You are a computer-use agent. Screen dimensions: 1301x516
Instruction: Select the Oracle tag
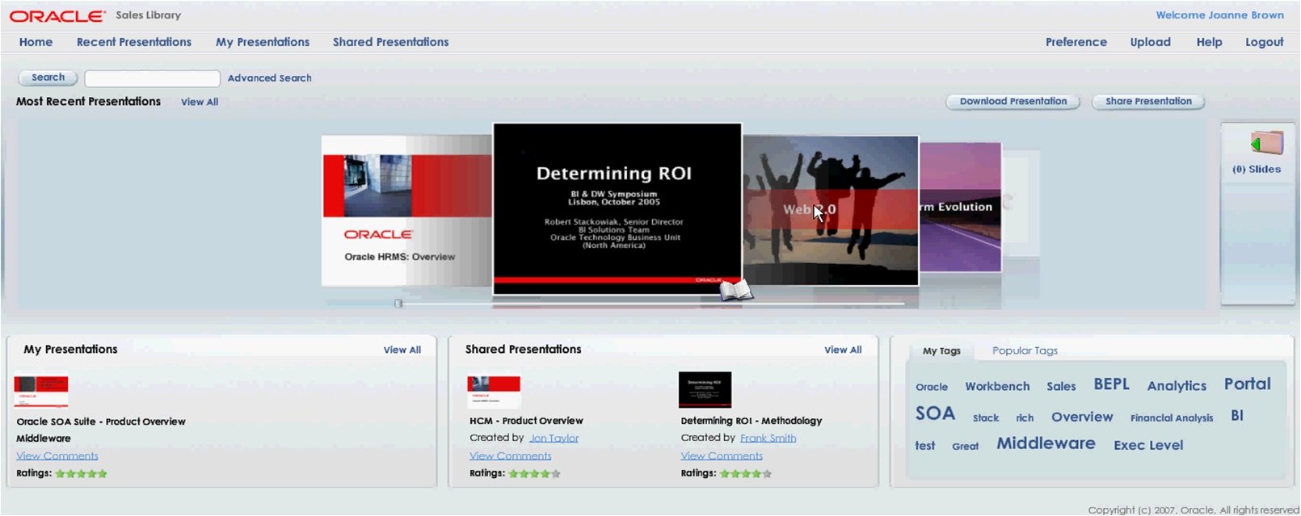(x=932, y=388)
